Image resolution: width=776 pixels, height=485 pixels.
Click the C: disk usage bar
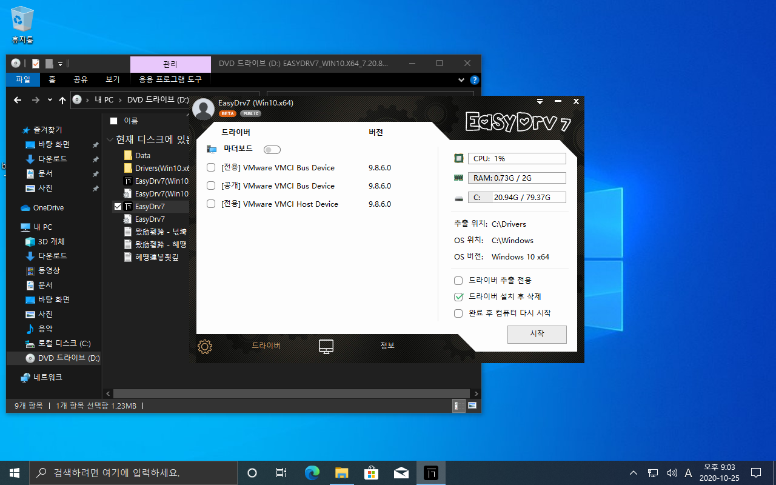pyautogui.click(x=517, y=197)
